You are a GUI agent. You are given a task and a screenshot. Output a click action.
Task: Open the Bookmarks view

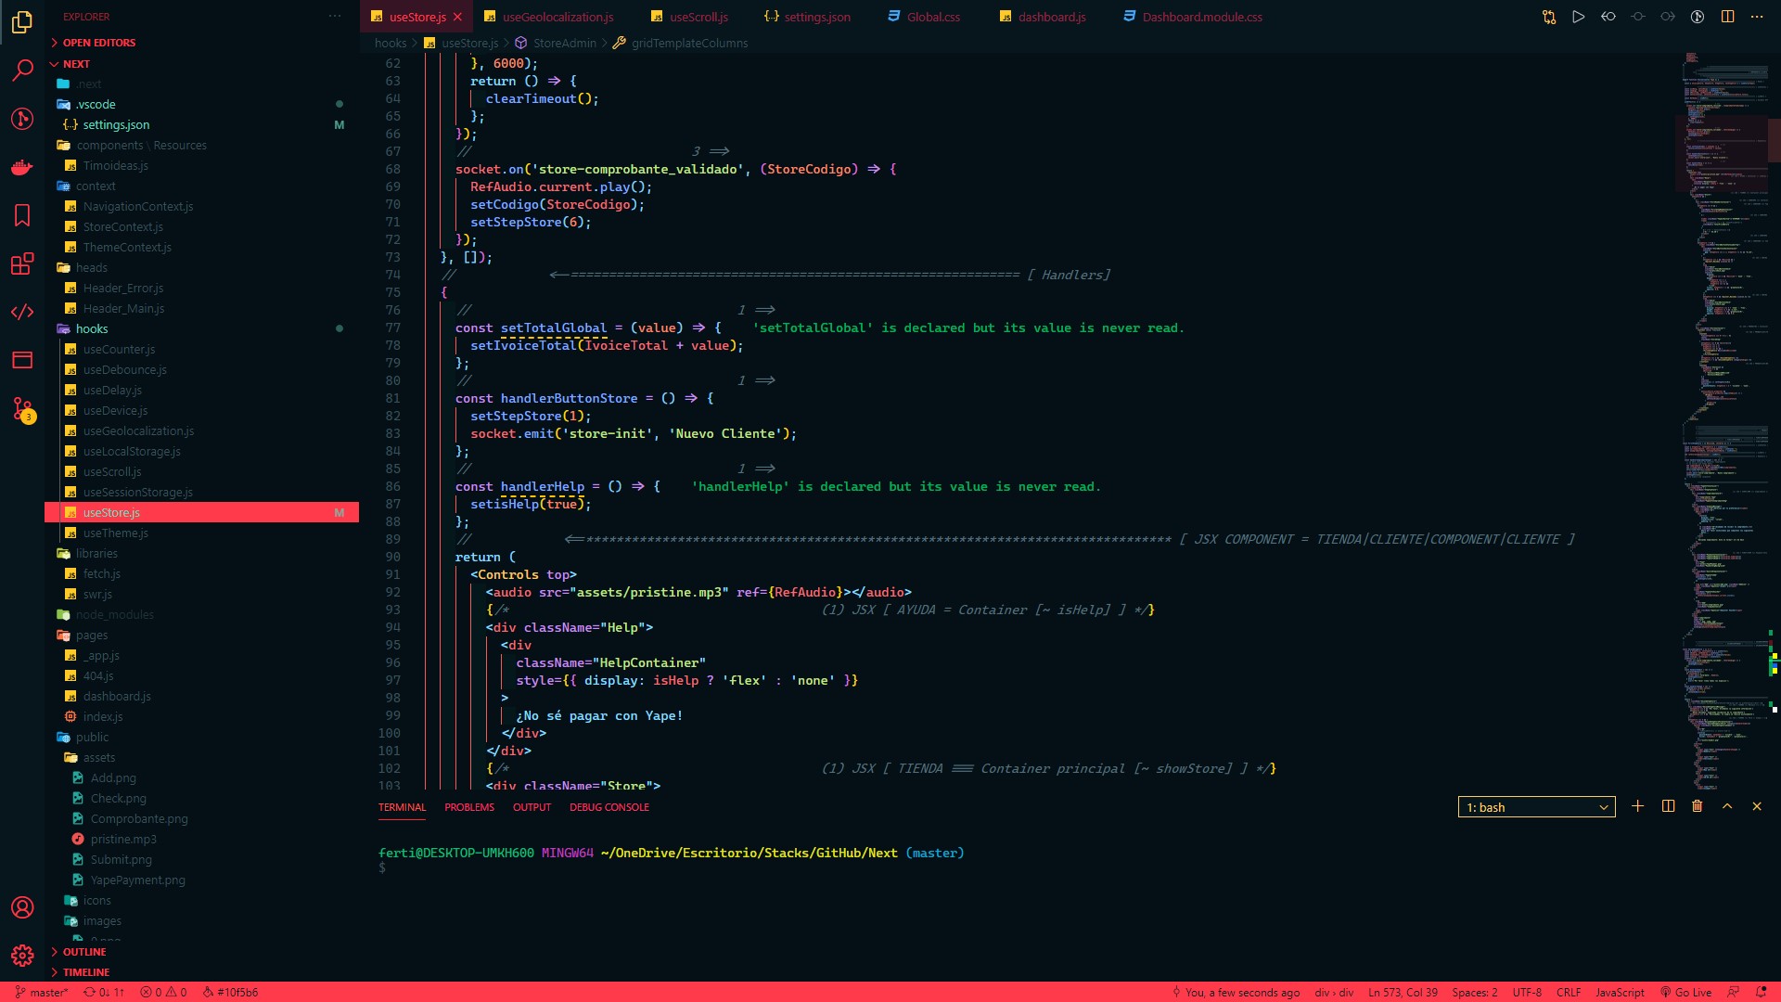(22, 215)
